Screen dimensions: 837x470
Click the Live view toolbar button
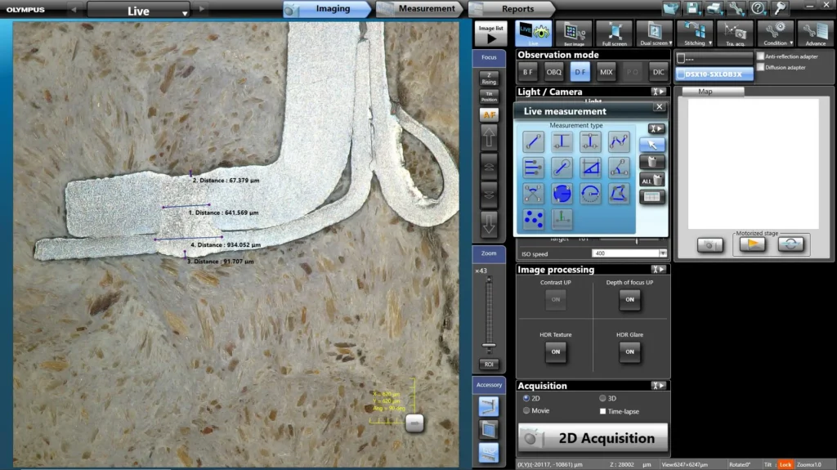click(533, 34)
